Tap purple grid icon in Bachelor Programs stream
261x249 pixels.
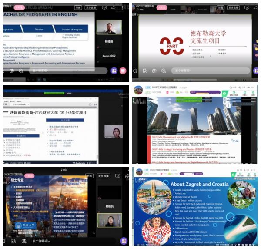click(x=114, y=71)
